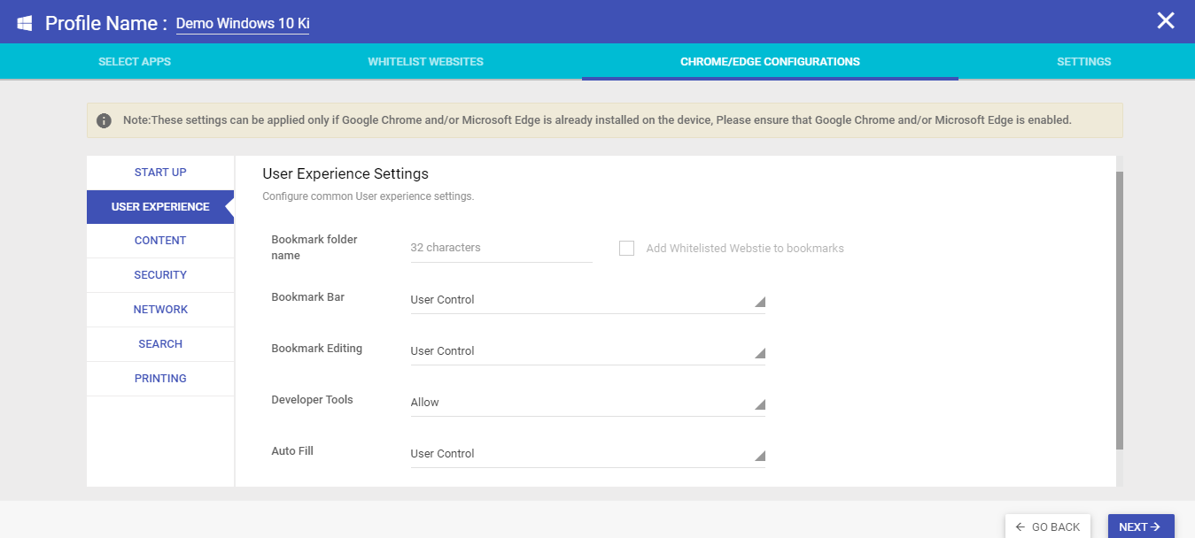
Task: Click the Auto Fill label
Action: click(292, 451)
